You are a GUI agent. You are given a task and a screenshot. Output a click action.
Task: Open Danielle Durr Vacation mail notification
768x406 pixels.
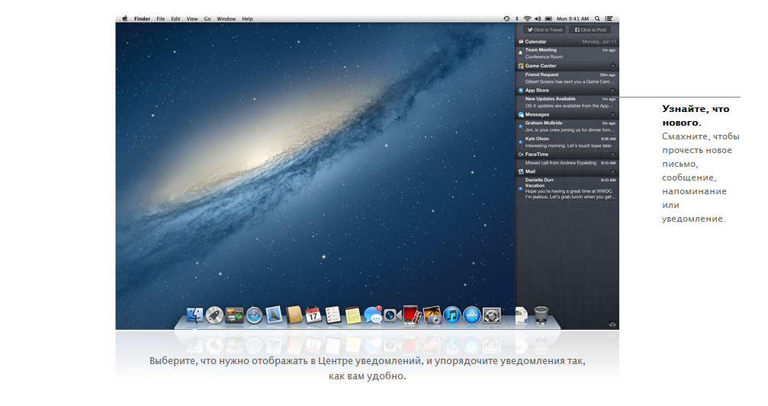pos(567,188)
